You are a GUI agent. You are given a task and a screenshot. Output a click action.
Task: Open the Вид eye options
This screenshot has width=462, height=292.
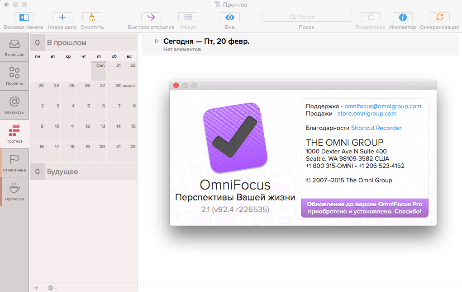click(230, 17)
